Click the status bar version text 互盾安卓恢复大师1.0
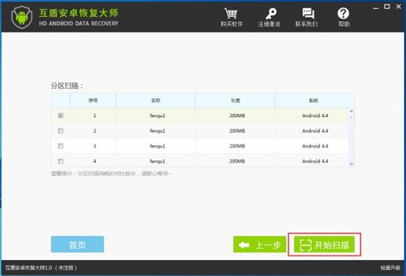Viewport: 406px width, 276px height. [x=29, y=268]
